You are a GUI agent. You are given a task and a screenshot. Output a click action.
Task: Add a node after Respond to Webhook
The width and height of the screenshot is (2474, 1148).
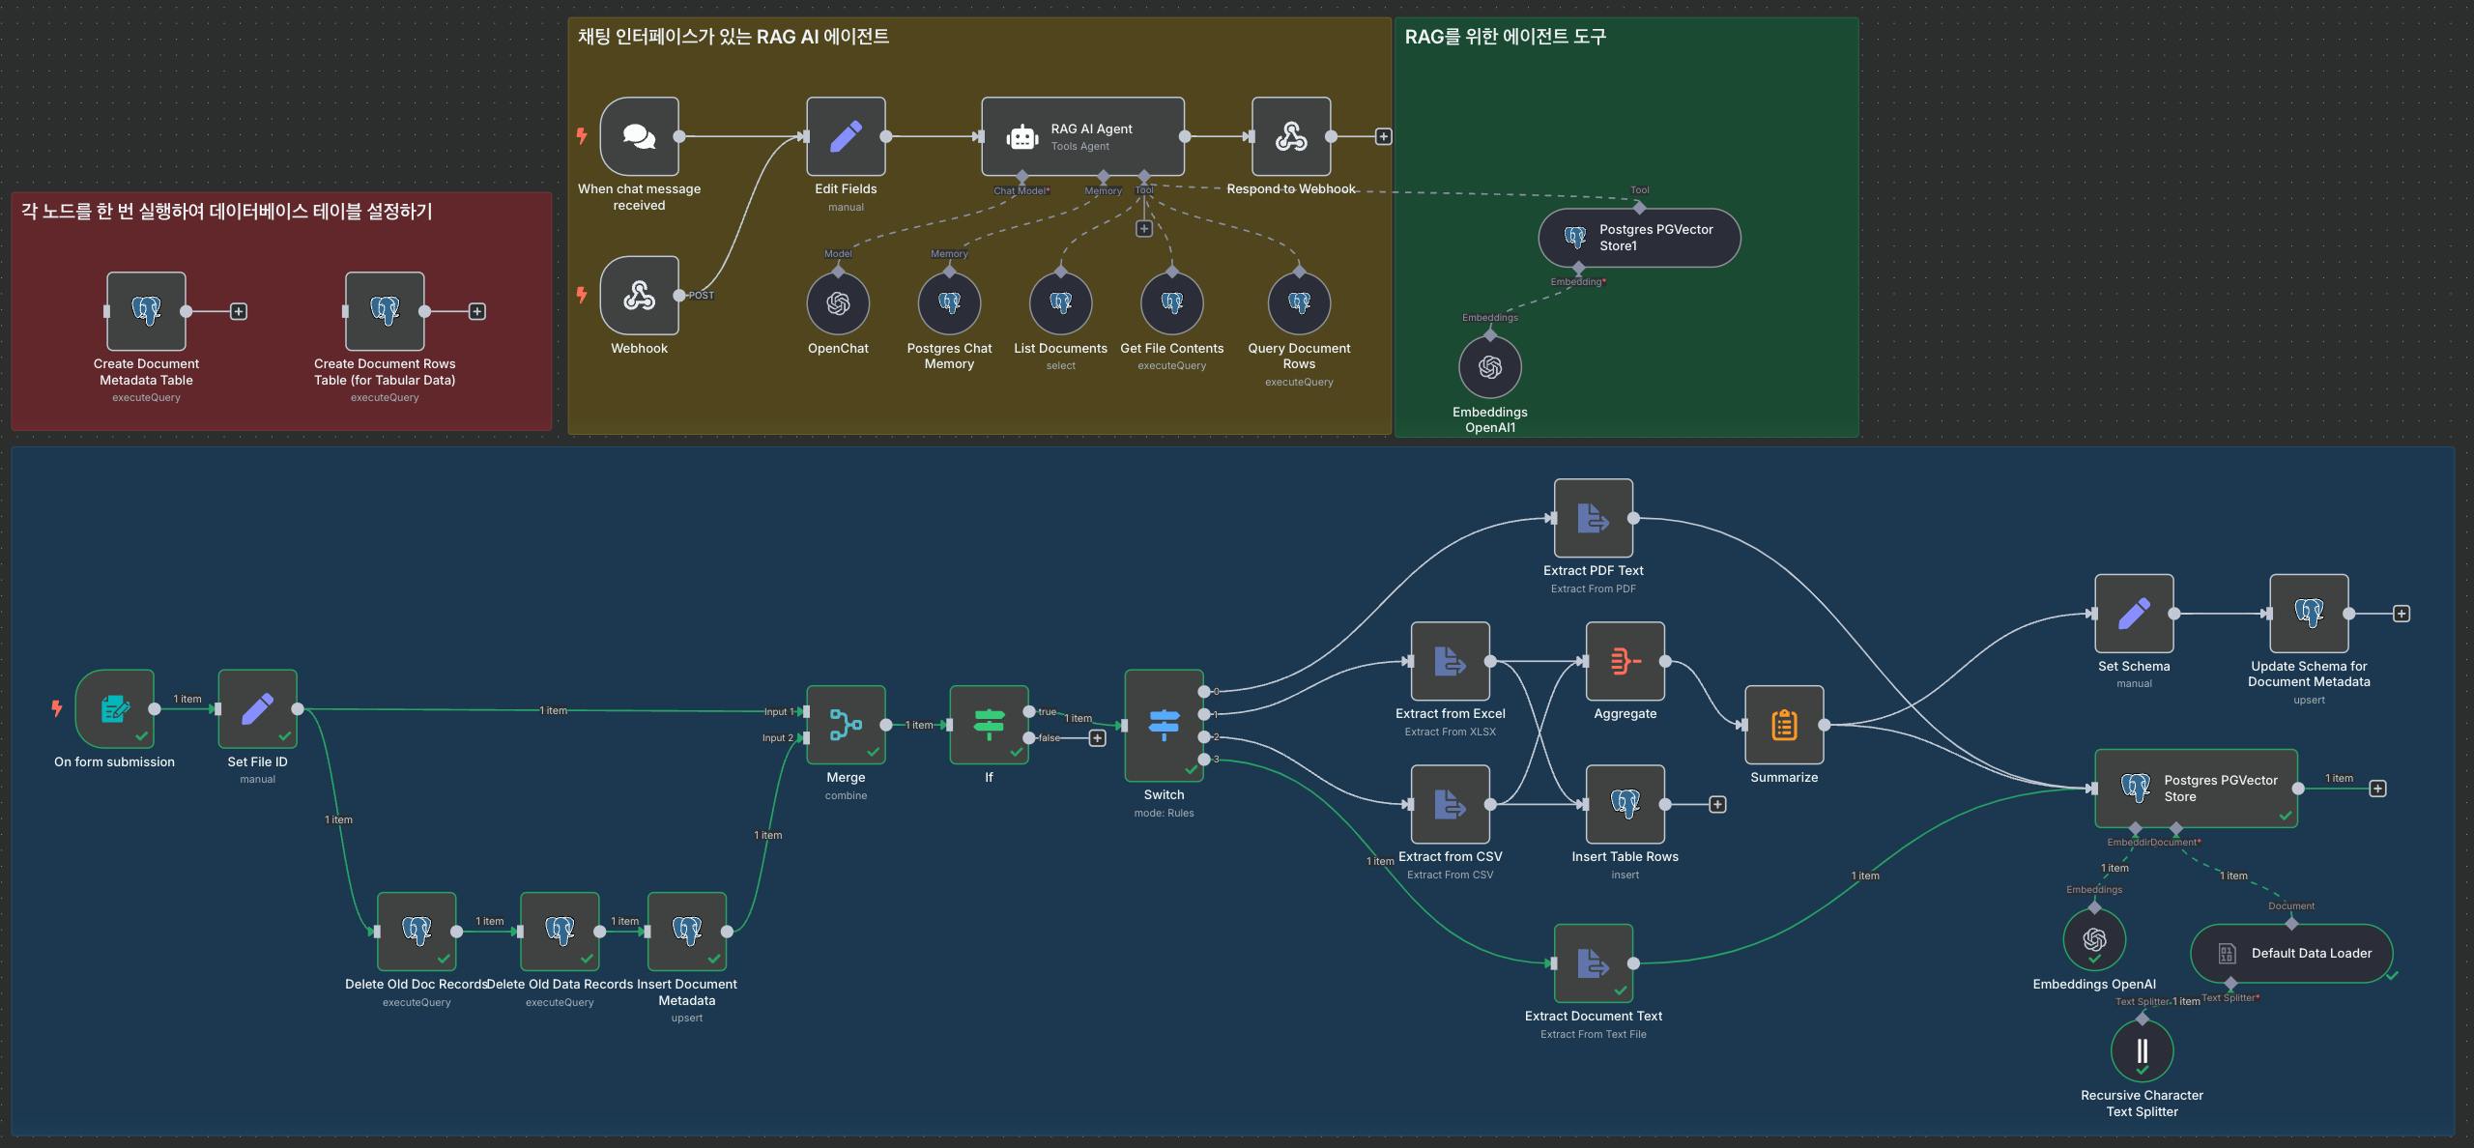pyautogui.click(x=1383, y=136)
